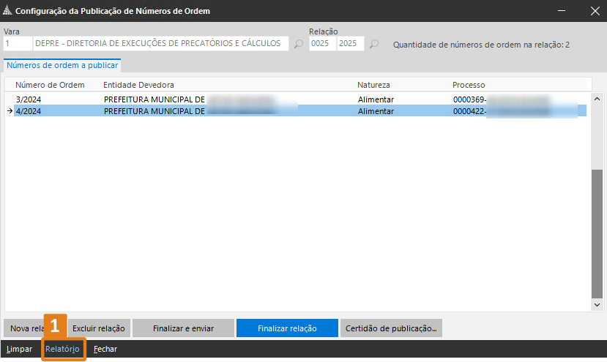Click the application logo in the title bar

point(7,10)
